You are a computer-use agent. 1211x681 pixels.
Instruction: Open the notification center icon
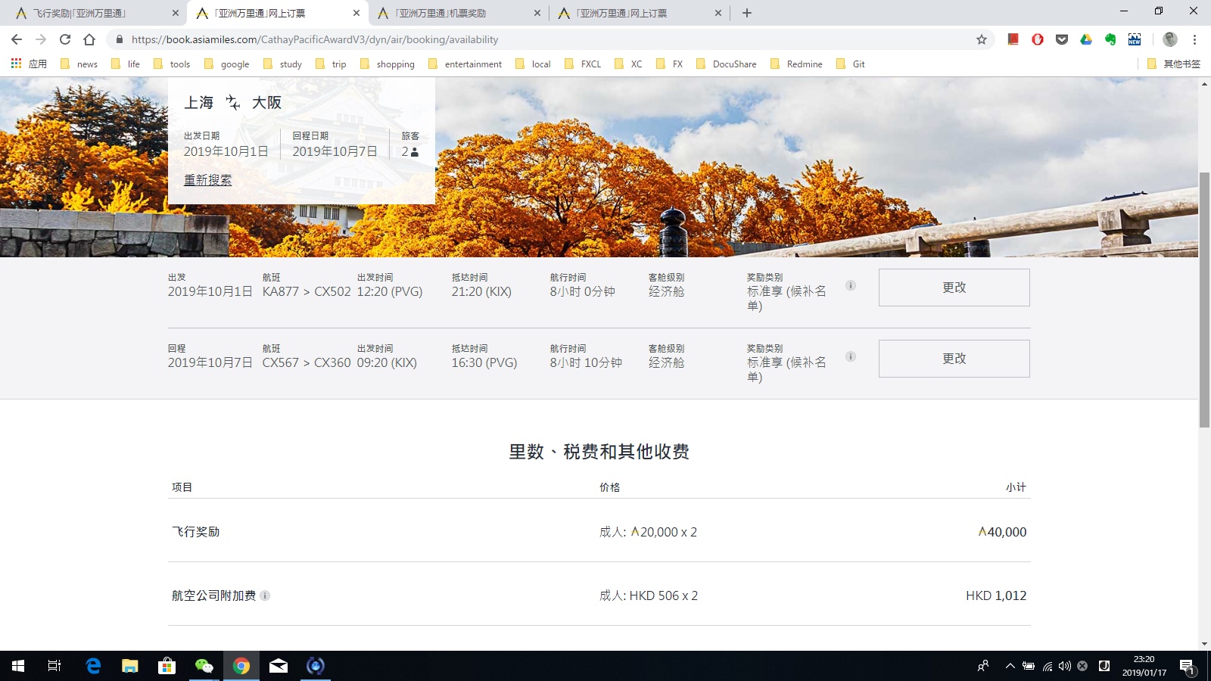(x=1187, y=666)
